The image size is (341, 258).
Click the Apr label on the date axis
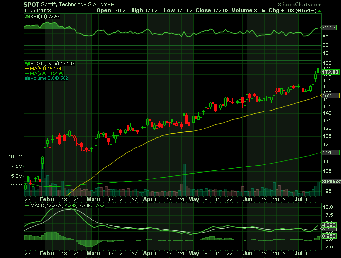click(x=149, y=199)
